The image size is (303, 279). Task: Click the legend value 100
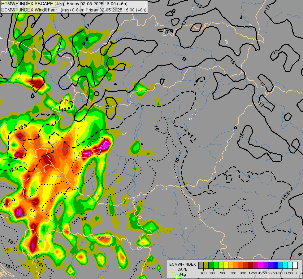[203, 273]
